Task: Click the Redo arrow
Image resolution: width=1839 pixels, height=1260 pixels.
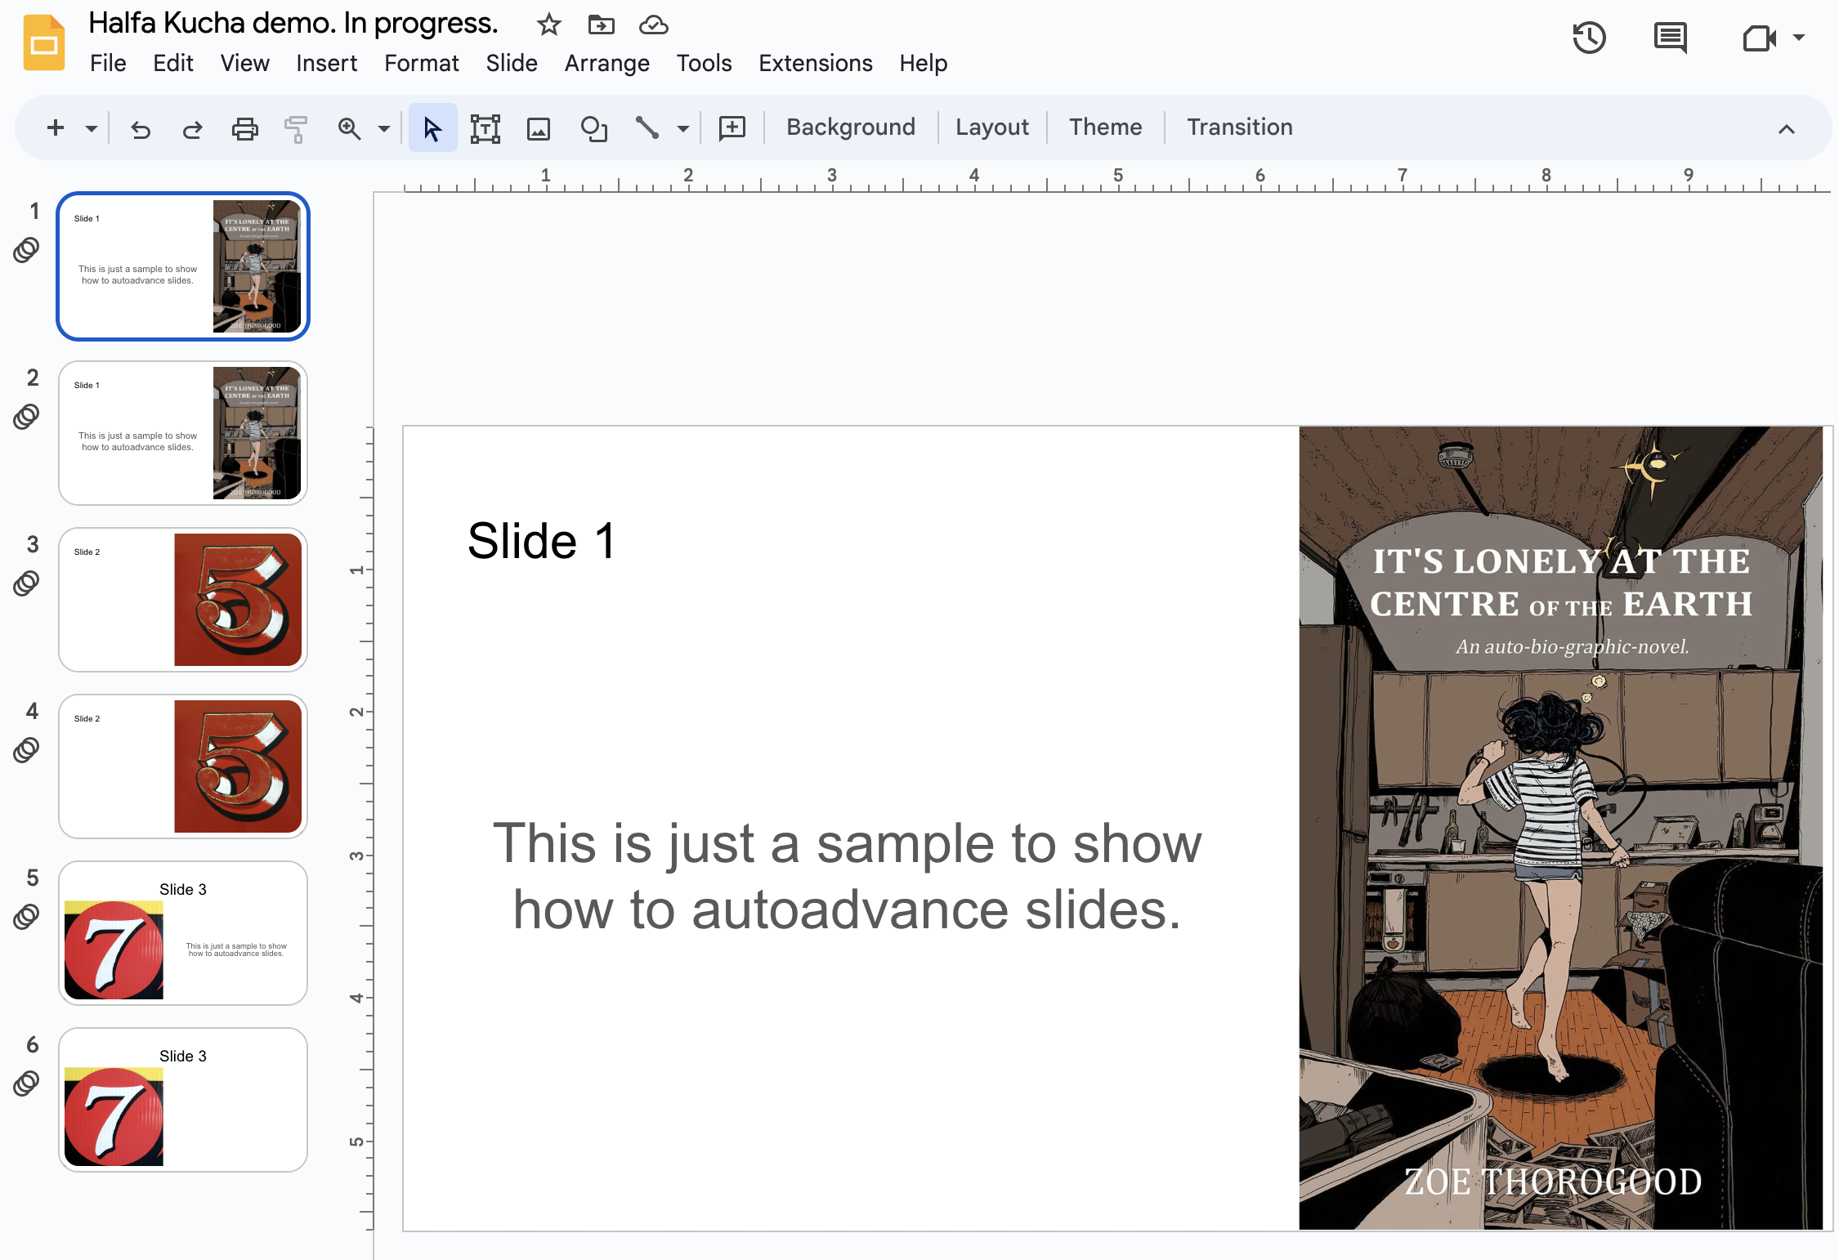Action: pos(193,128)
